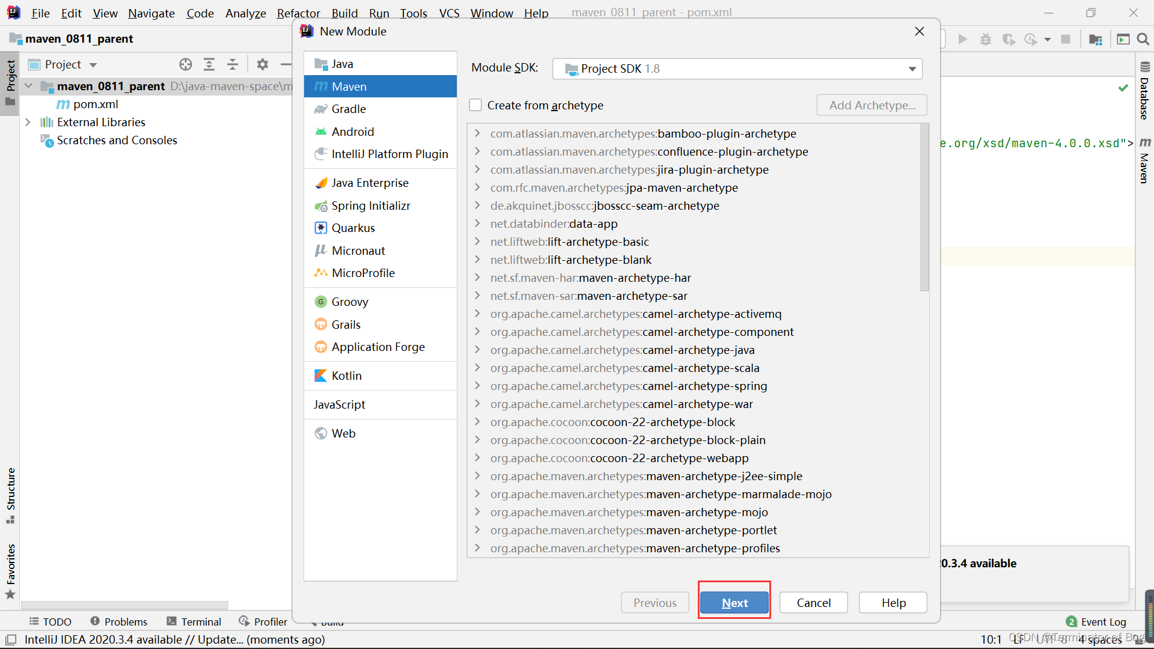Click the Previous button

click(x=655, y=603)
